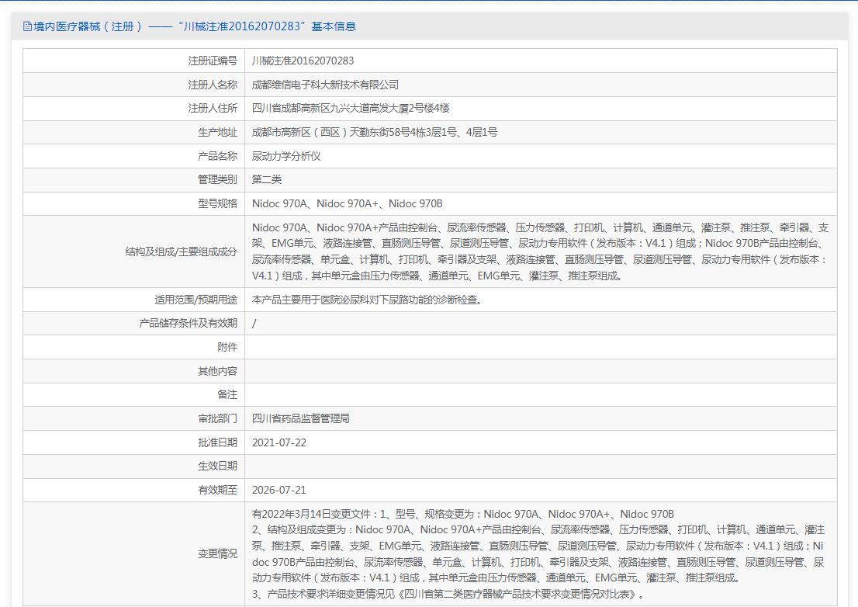This screenshot has height=607, width=858.
Task: Select registration number 川械注准20162070283 in table
Action: coord(303,61)
